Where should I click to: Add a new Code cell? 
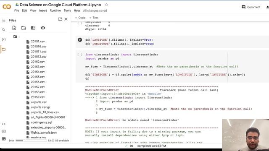80,18
